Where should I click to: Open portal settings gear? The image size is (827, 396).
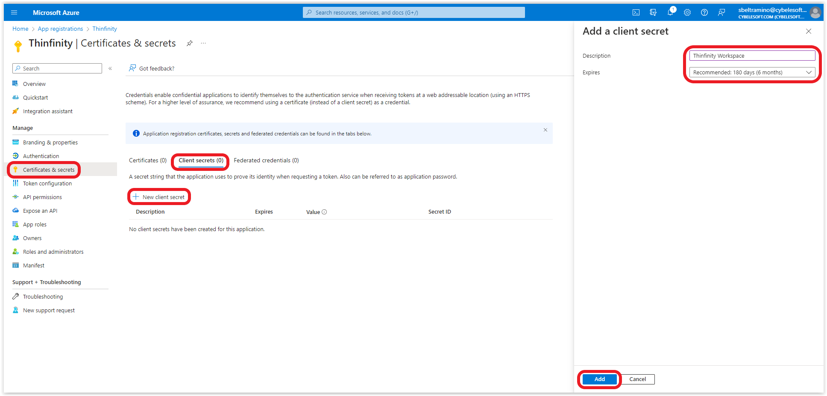[x=687, y=12]
